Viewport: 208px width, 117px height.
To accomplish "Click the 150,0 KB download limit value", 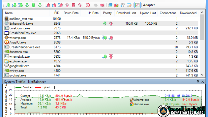I will [x=132, y=24].
